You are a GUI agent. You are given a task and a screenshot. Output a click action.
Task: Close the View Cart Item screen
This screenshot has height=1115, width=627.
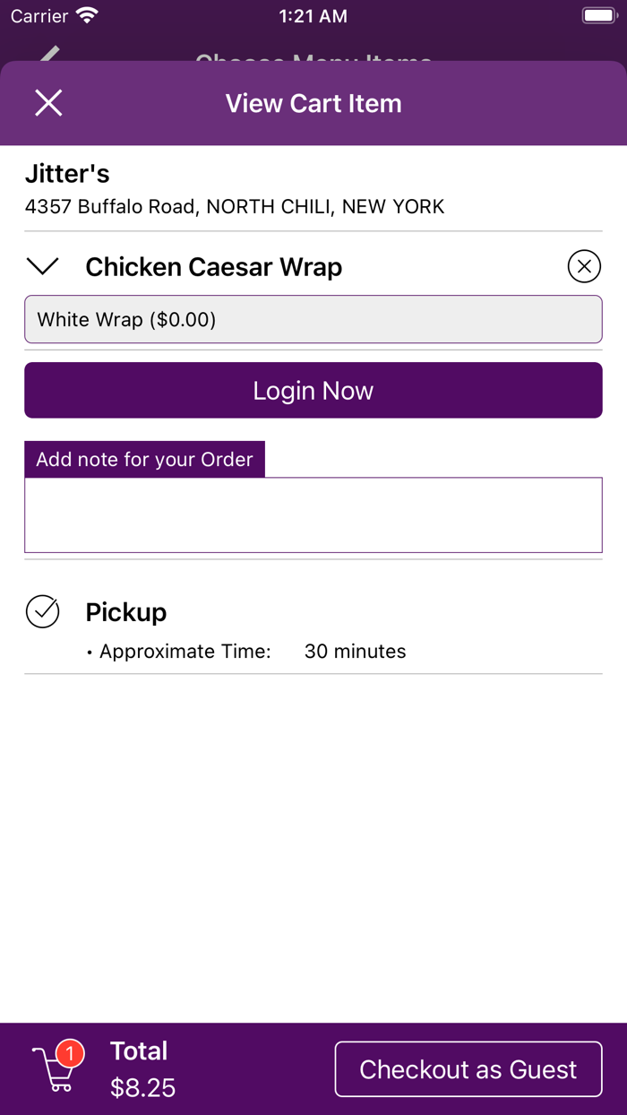(x=48, y=102)
